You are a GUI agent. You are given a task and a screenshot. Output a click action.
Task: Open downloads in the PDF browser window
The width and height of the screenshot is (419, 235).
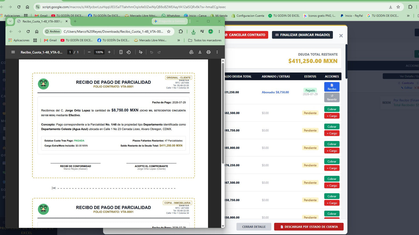tap(193, 31)
